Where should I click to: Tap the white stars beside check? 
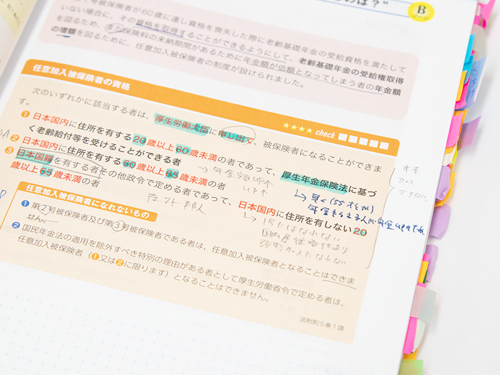coord(297,129)
